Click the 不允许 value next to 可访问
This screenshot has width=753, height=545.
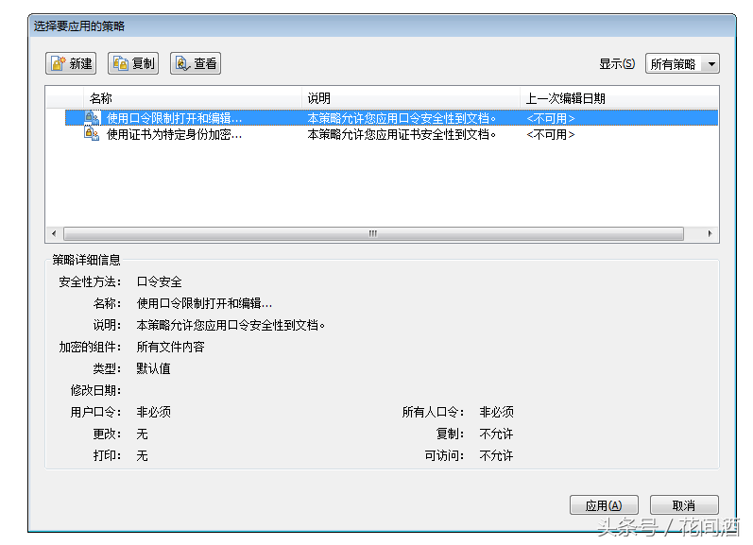(497, 455)
